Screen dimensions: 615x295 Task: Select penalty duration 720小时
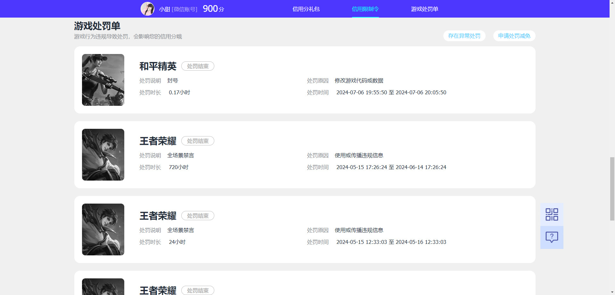(179, 167)
